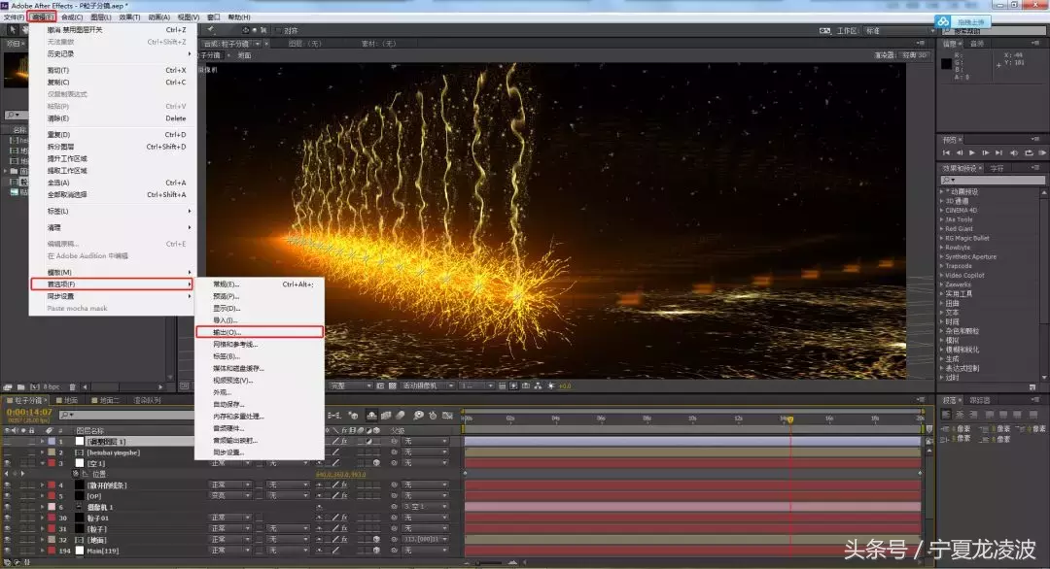Viewport: 1050px width, 569px height.
Task: Toggle visibility of layer 194 Main[119]
Action: [x=8, y=551]
